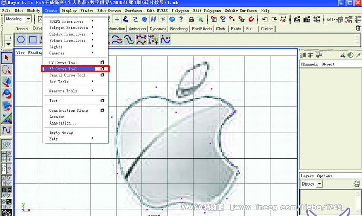Click the green-blue wave curve shelf icon
Image resolution: width=362 pixels, height=216 pixels.
[129, 40]
